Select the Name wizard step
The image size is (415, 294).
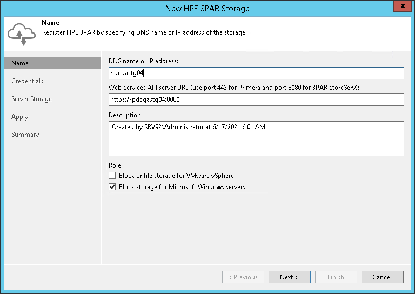point(52,63)
